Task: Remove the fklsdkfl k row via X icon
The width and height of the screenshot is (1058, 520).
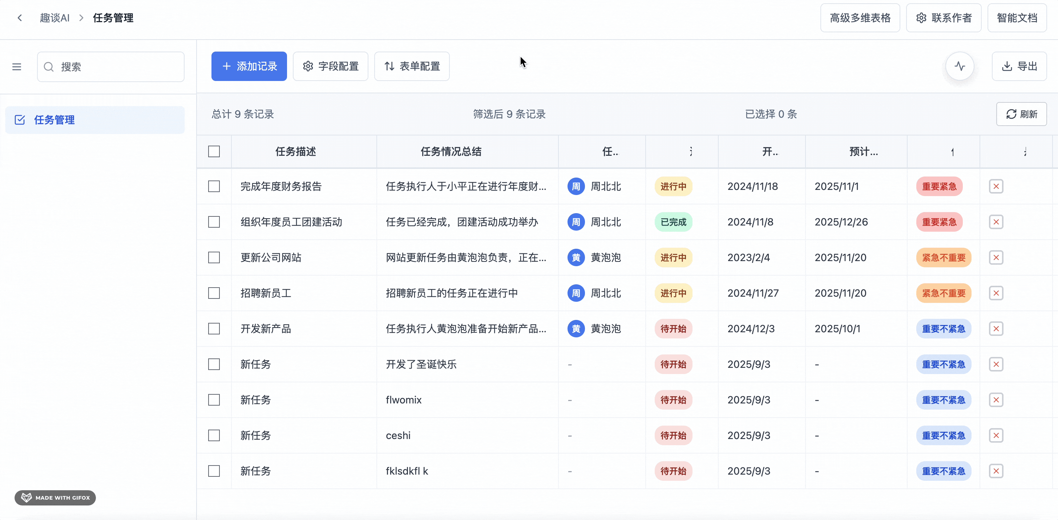Action: pos(996,471)
